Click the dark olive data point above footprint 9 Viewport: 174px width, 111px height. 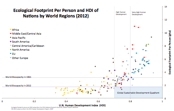(151, 37)
